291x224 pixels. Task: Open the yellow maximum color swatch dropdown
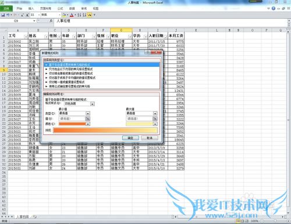[x=155, y=124]
